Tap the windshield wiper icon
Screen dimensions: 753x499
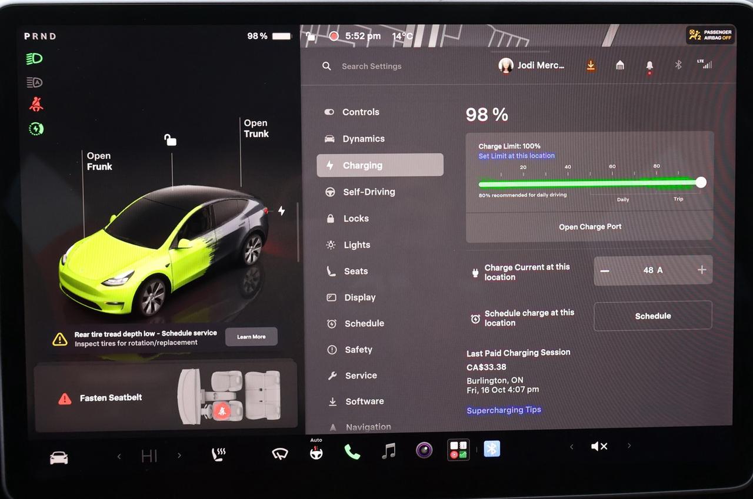tap(280, 454)
